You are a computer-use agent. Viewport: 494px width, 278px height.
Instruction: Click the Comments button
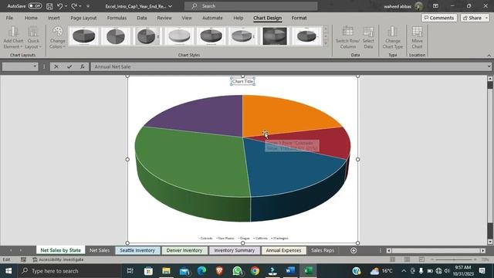coord(439,18)
